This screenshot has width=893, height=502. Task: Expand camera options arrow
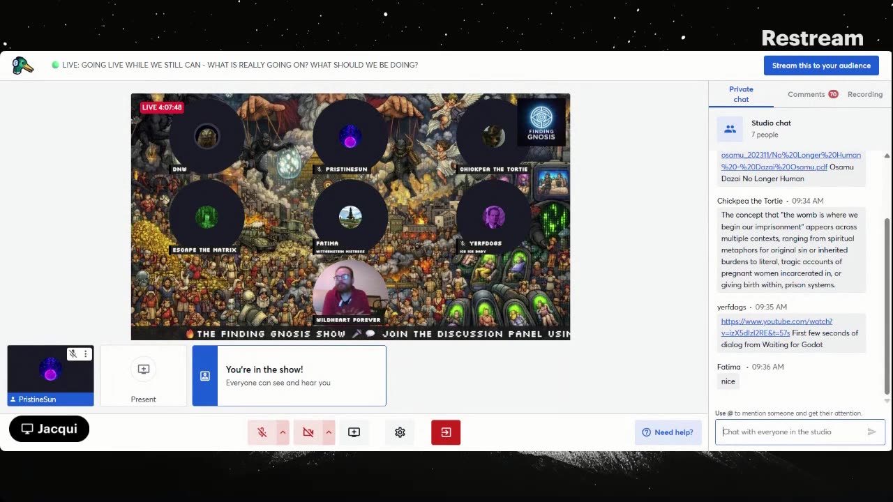(x=329, y=432)
